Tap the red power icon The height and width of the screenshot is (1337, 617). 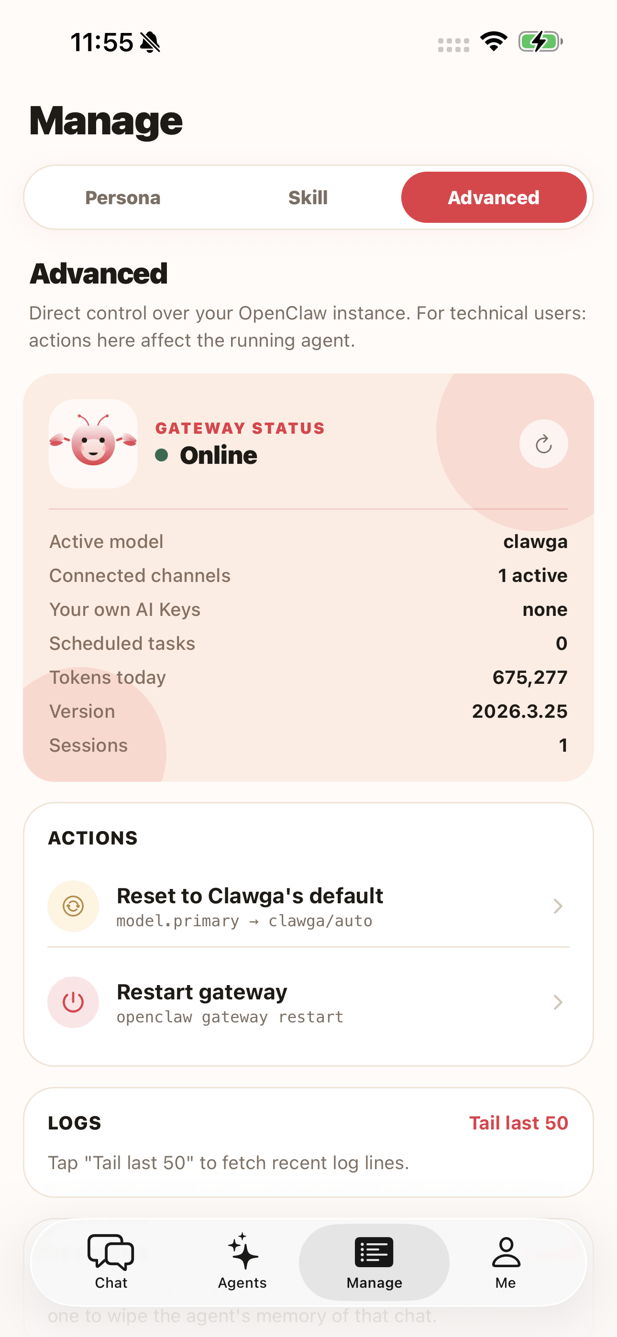(x=73, y=1002)
